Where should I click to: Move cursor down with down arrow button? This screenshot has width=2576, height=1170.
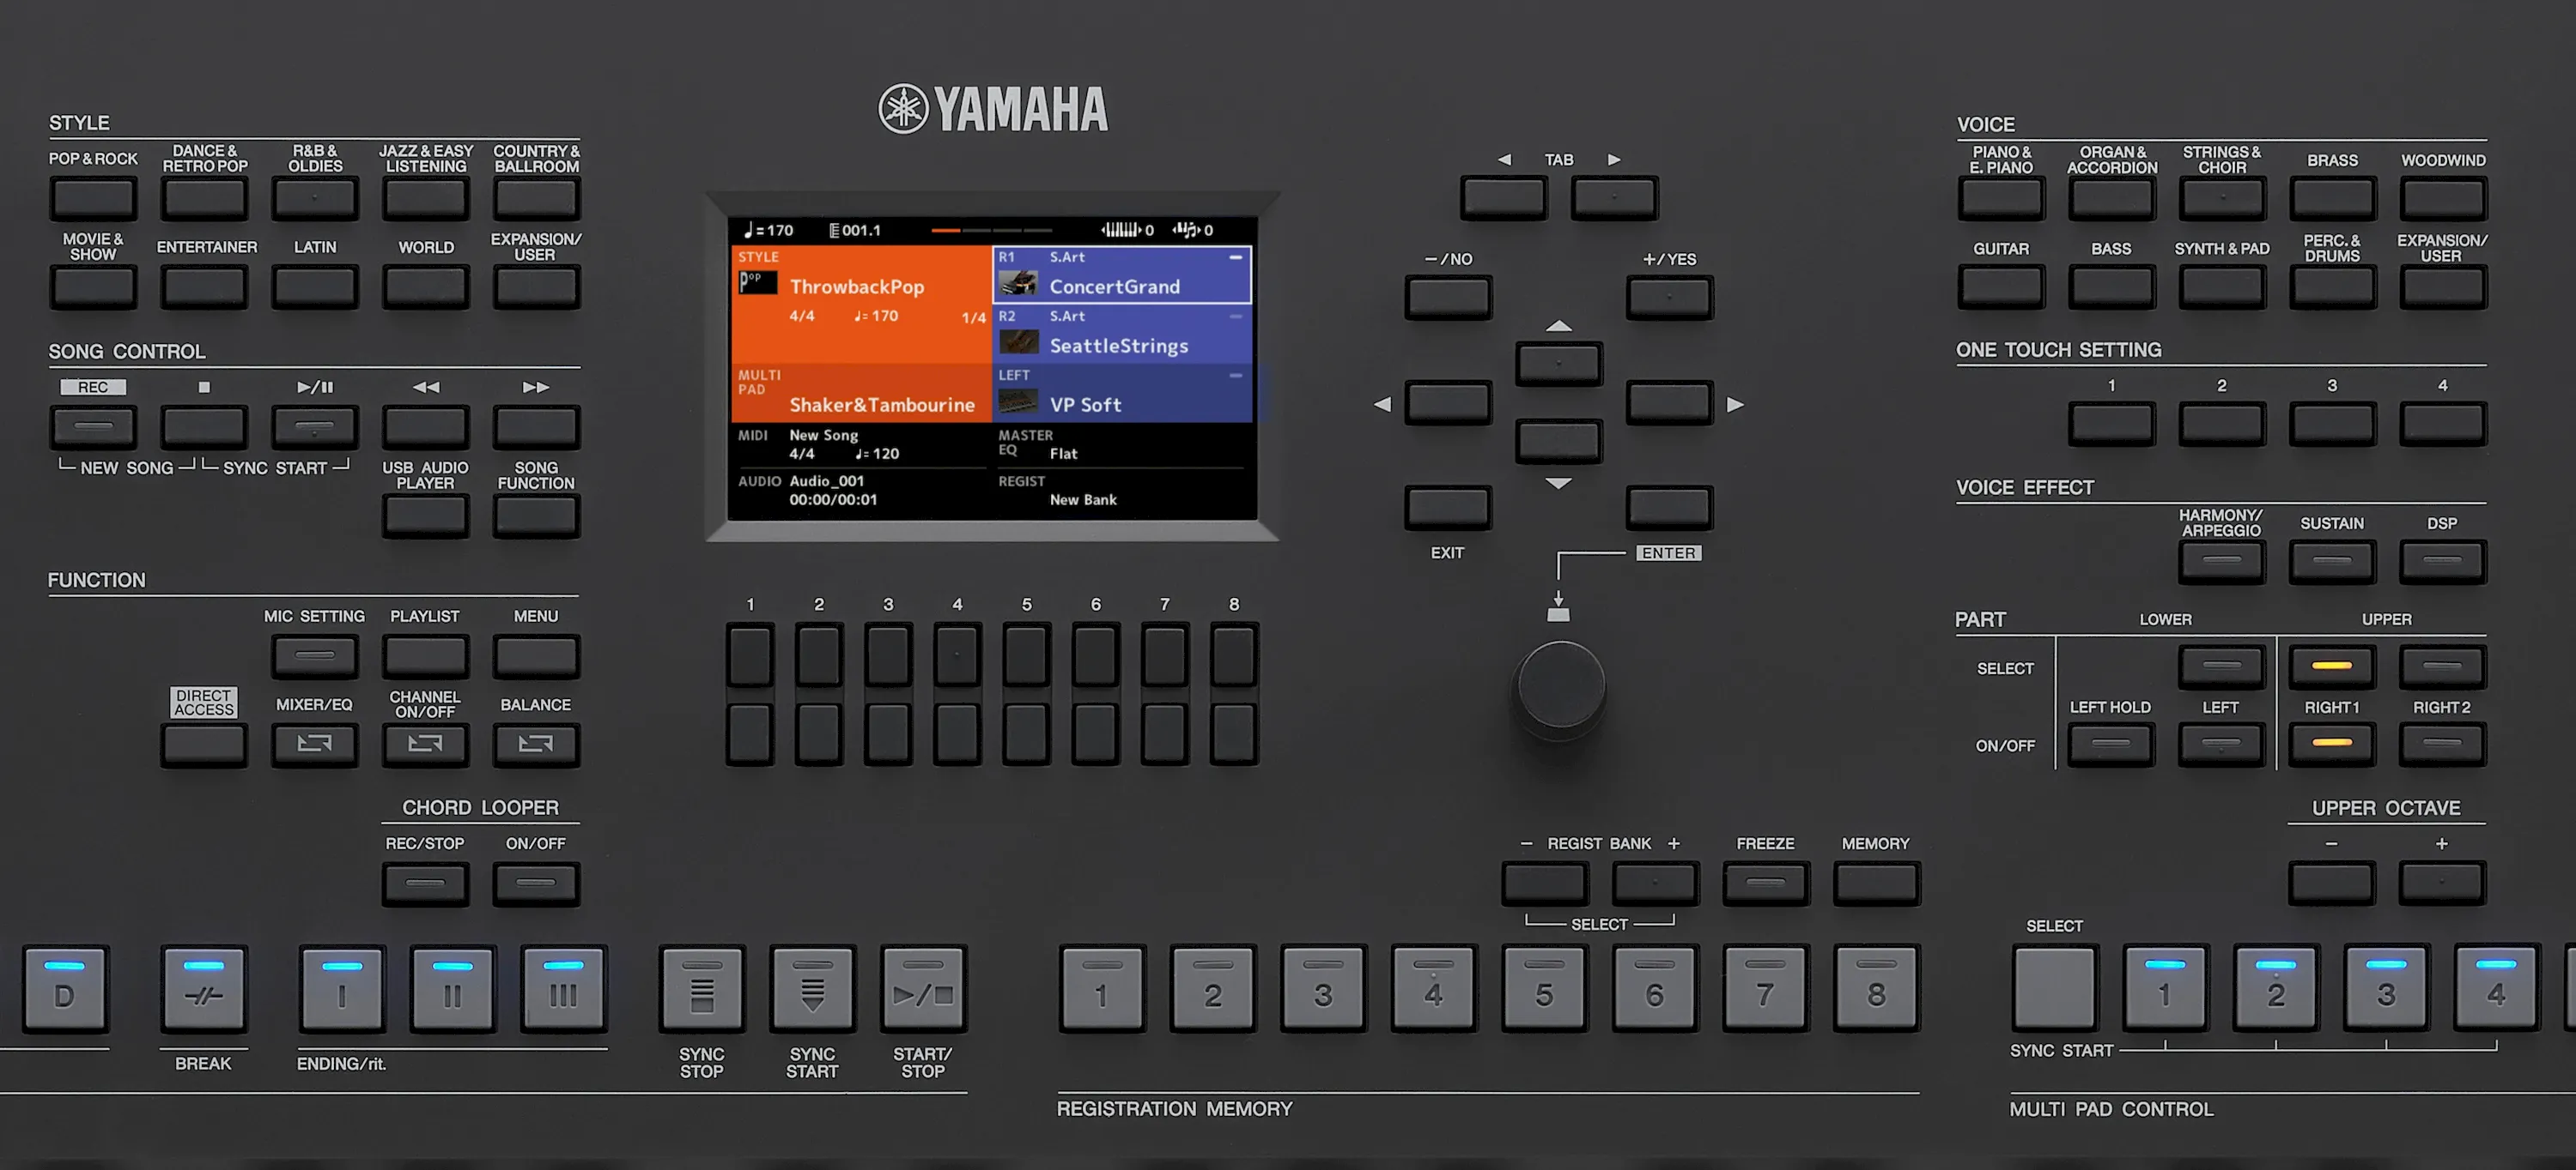coord(1559,441)
